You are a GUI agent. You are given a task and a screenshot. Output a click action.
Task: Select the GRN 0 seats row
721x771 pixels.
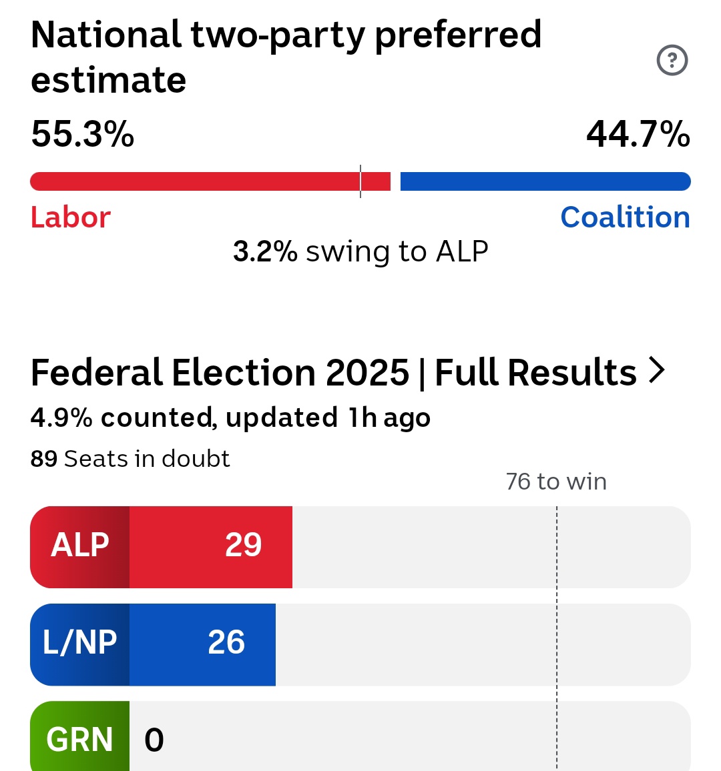coord(360,736)
